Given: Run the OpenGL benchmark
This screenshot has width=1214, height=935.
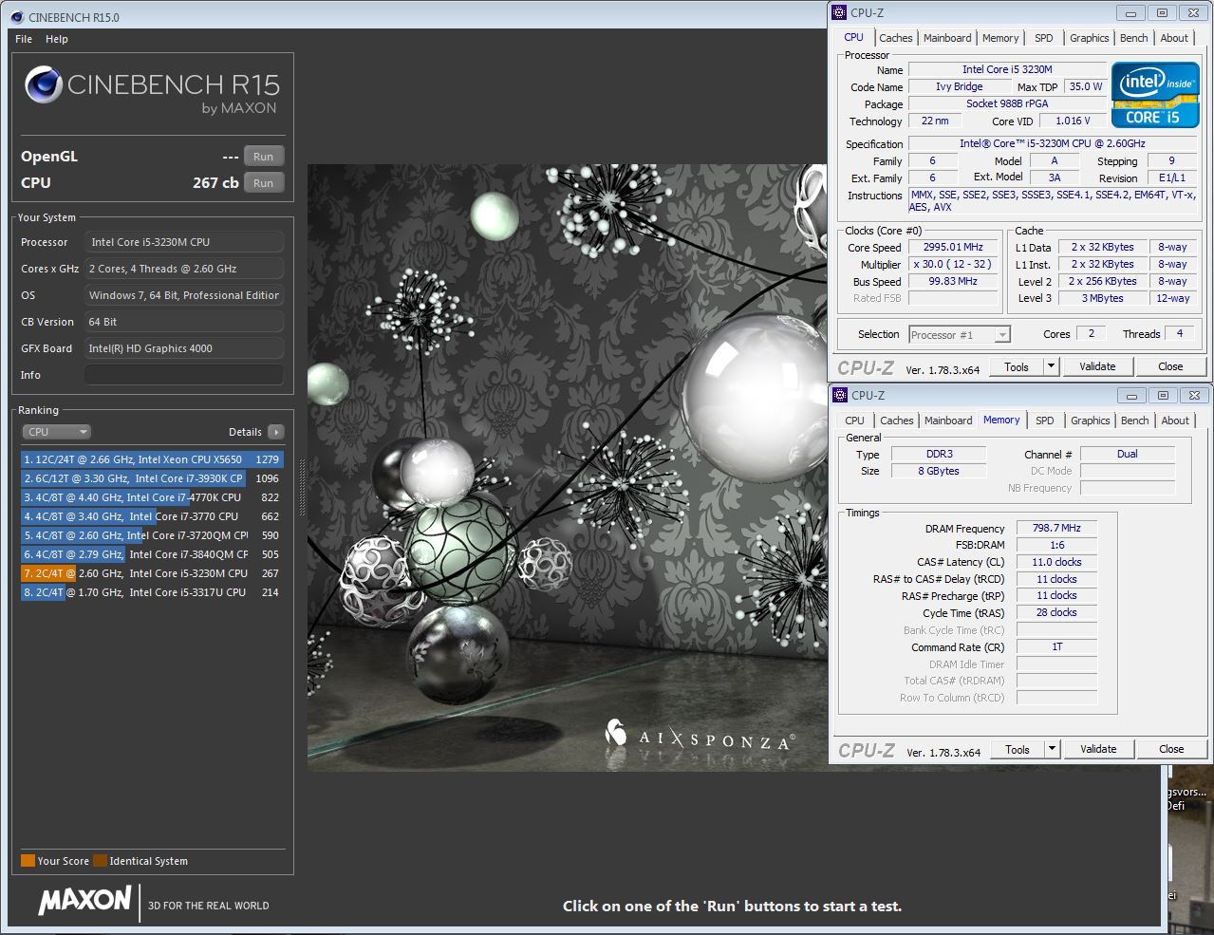Looking at the screenshot, I should pyautogui.click(x=264, y=157).
